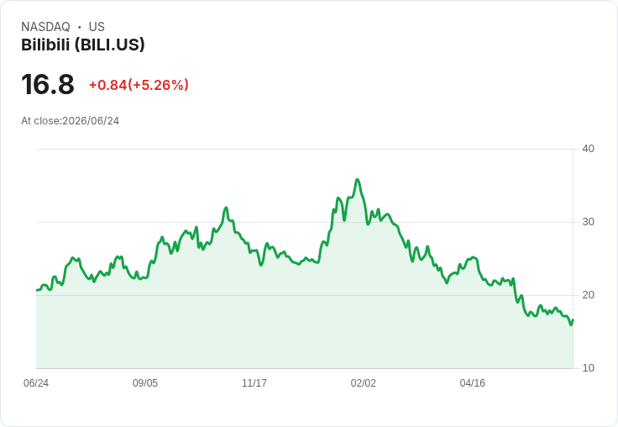Click the 40 price axis label
Image resolution: width=618 pixels, height=427 pixels.
pos(588,149)
